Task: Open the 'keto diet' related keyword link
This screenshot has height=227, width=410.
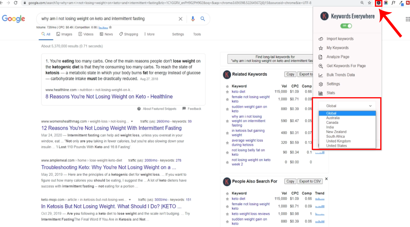Action: click(238, 92)
